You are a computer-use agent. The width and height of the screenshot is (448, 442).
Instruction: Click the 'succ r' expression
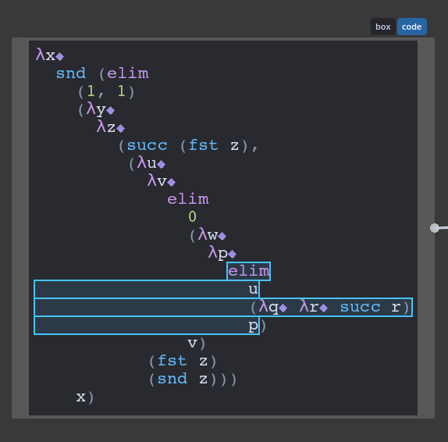click(370, 308)
